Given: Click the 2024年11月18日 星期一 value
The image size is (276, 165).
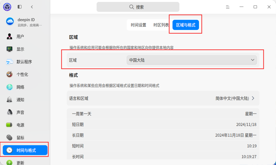Looking at the screenshot, I should click(236, 135).
